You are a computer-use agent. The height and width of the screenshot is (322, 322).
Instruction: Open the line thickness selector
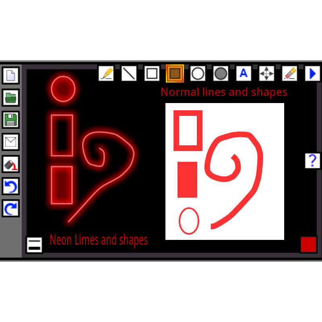click(x=34, y=245)
